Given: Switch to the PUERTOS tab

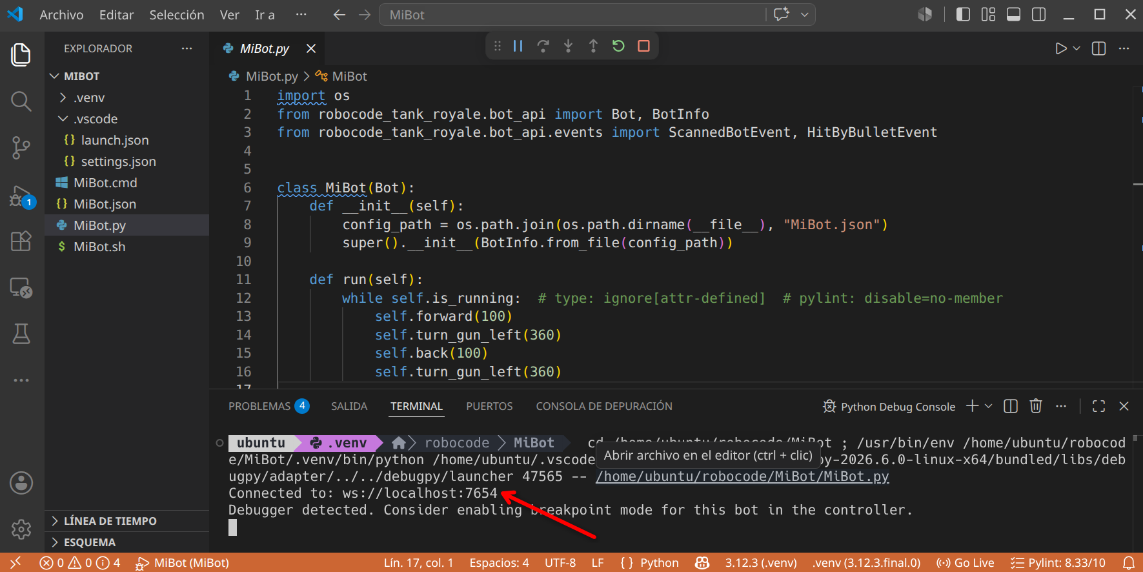Looking at the screenshot, I should (x=489, y=406).
